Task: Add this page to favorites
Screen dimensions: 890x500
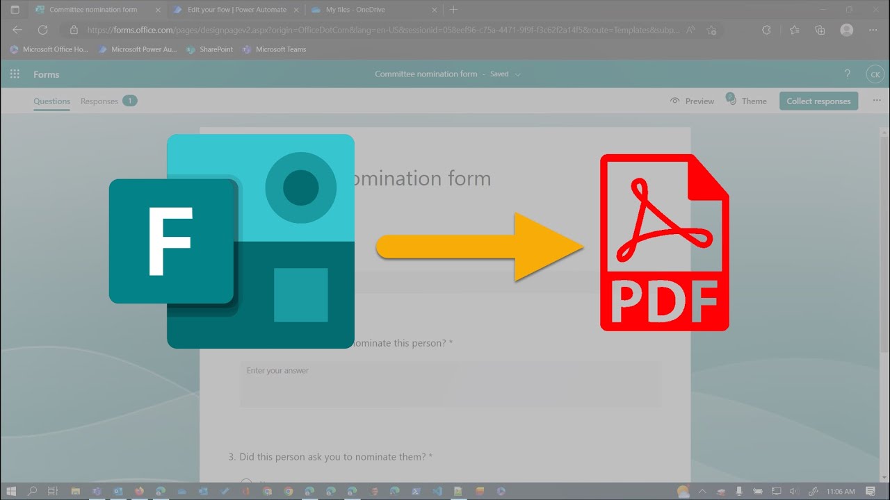Action: point(711,30)
